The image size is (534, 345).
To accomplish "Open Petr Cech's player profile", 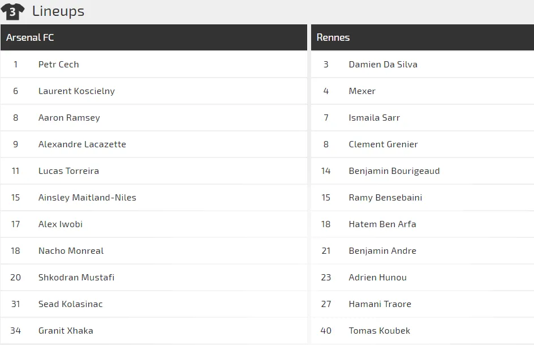I will 59,65.
